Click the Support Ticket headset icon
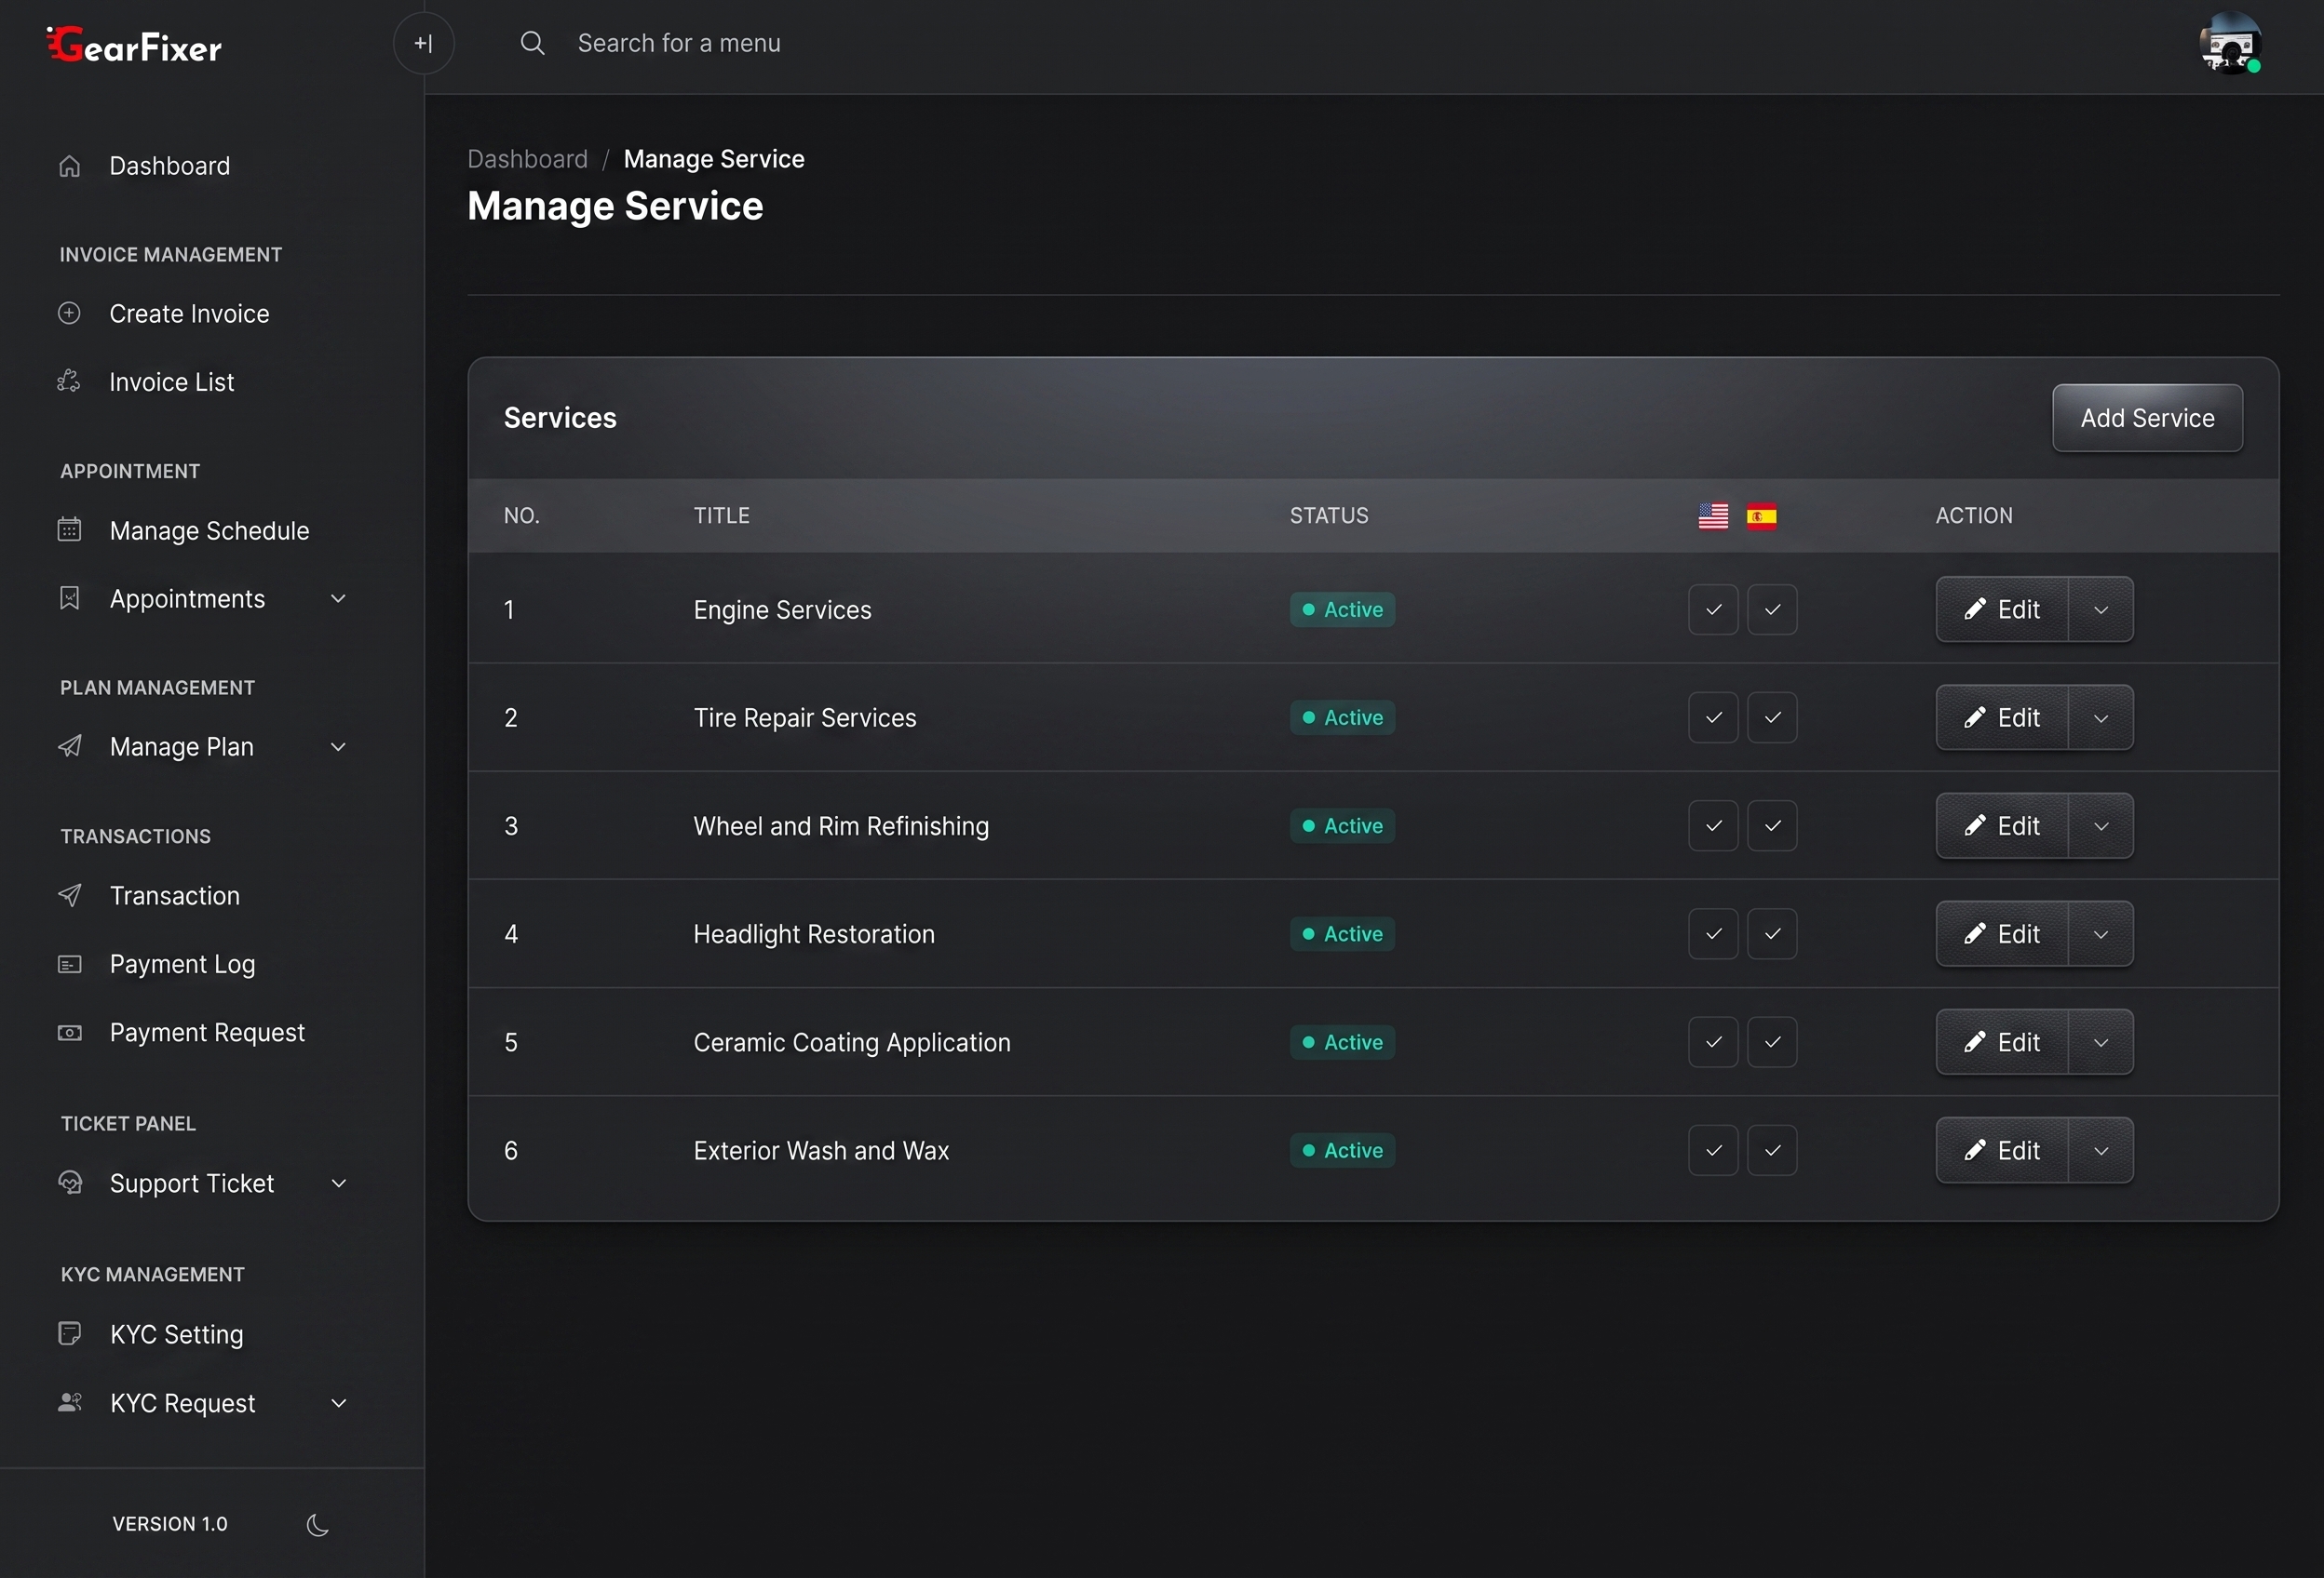The image size is (2324, 1578). (x=69, y=1183)
